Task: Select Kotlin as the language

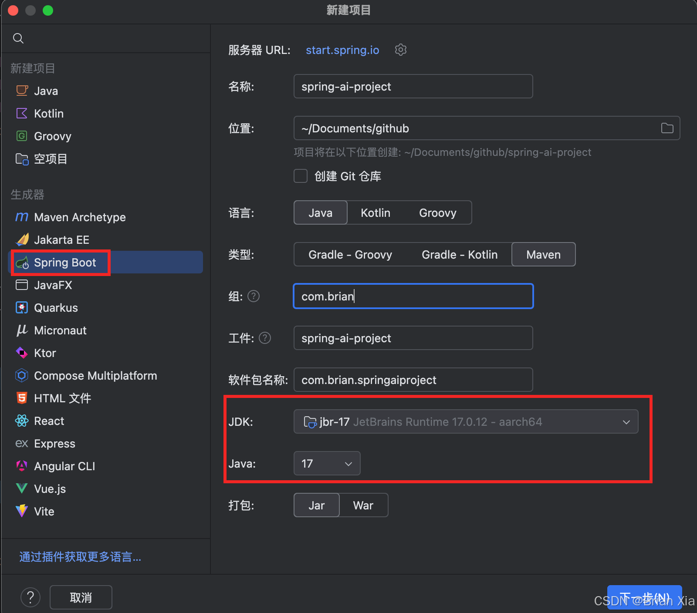Action: (x=376, y=213)
